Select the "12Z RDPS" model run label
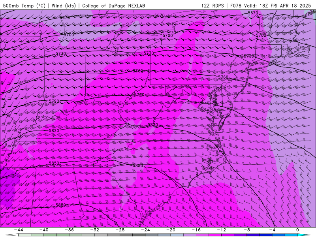Image resolution: width=316 pixels, height=237 pixels. tap(213, 6)
